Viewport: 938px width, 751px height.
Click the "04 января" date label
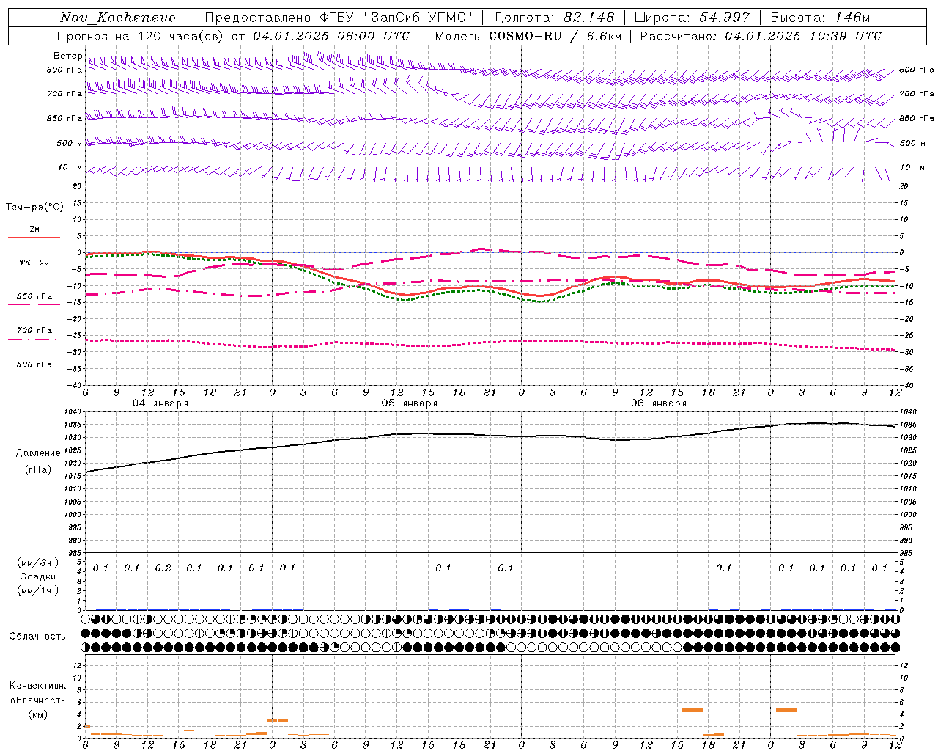click(160, 403)
